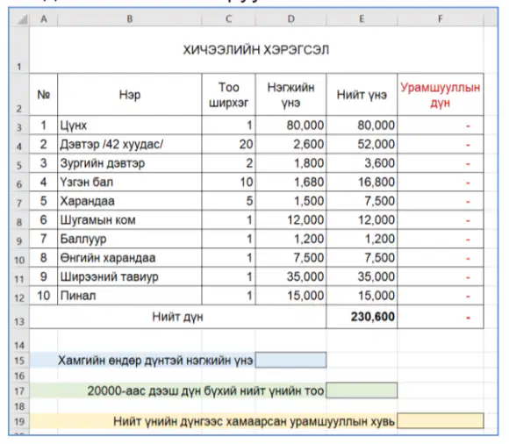This screenshot has width=509, height=444.
Task: Click the Пинал item name cell
Action: 130,296
